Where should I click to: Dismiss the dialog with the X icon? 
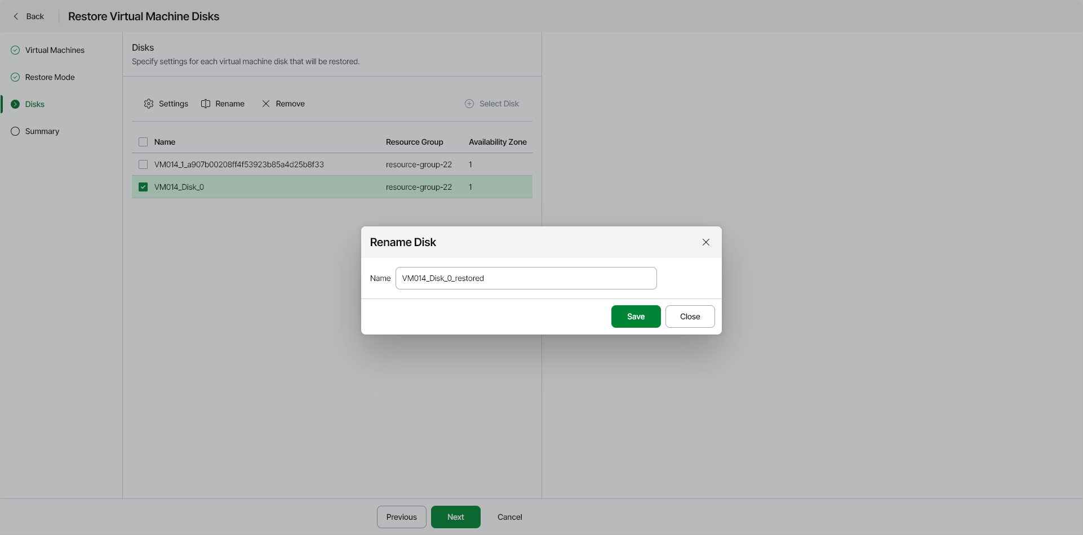point(705,242)
